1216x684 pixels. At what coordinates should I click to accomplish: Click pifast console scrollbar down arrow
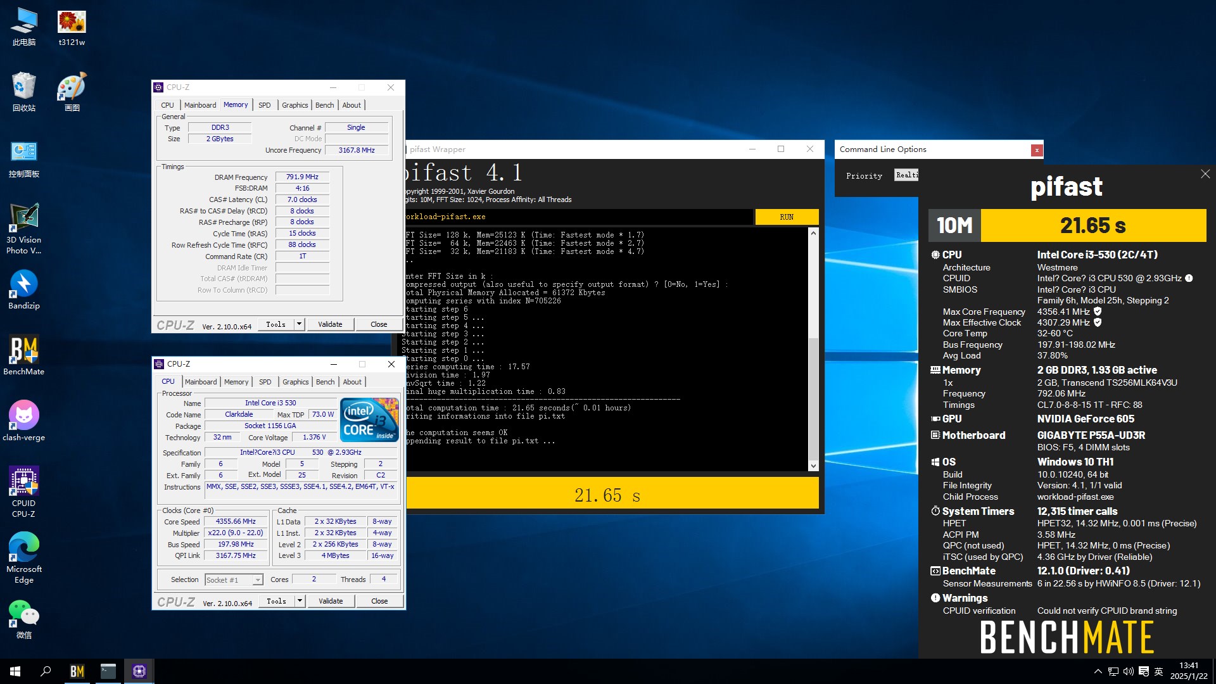pos(813,466)
